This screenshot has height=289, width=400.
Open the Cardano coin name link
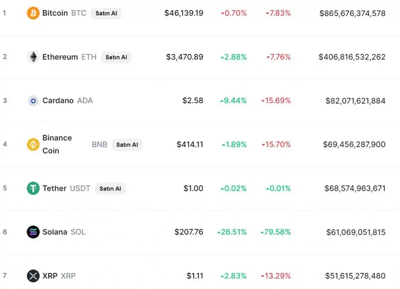pyautogui.click(x=58, y=101)
